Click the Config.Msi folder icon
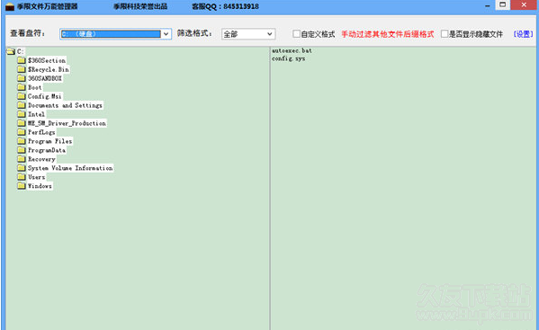Screen dimensions: 539x330 coord(22,96)
